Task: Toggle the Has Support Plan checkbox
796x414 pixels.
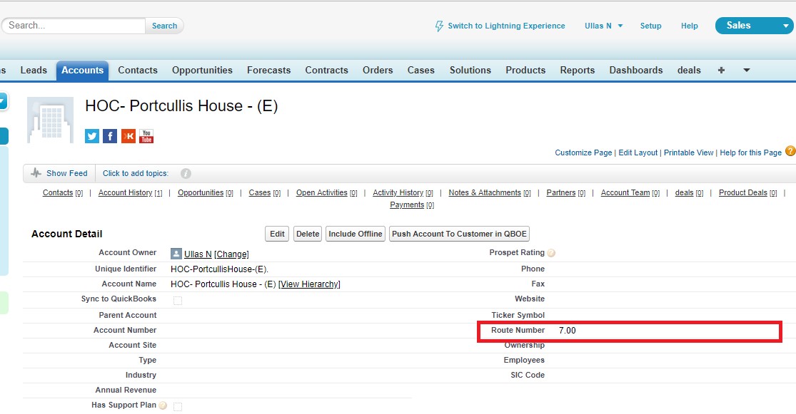Action: [178, 406]
